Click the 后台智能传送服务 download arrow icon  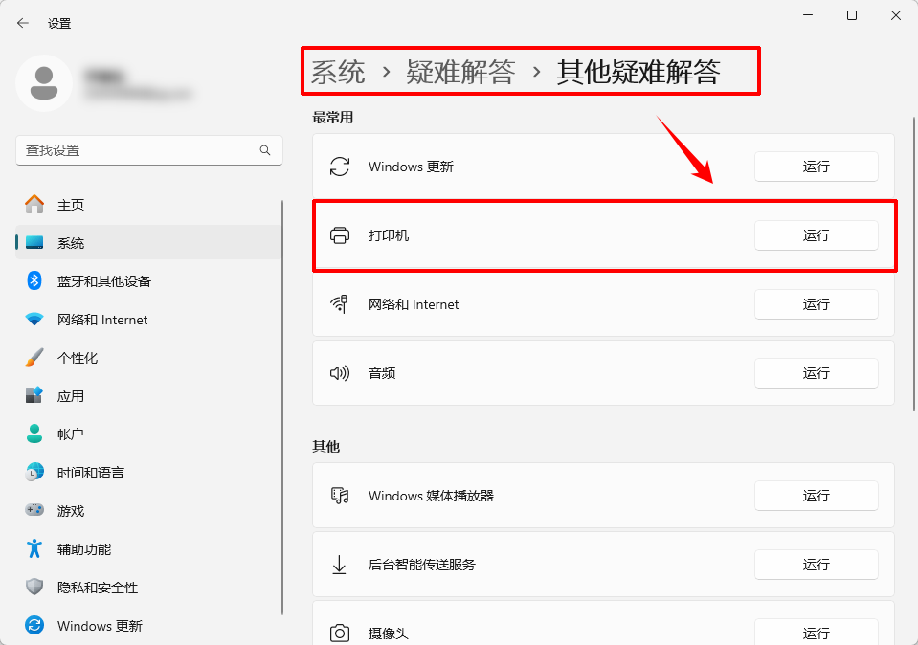point(340,565)
